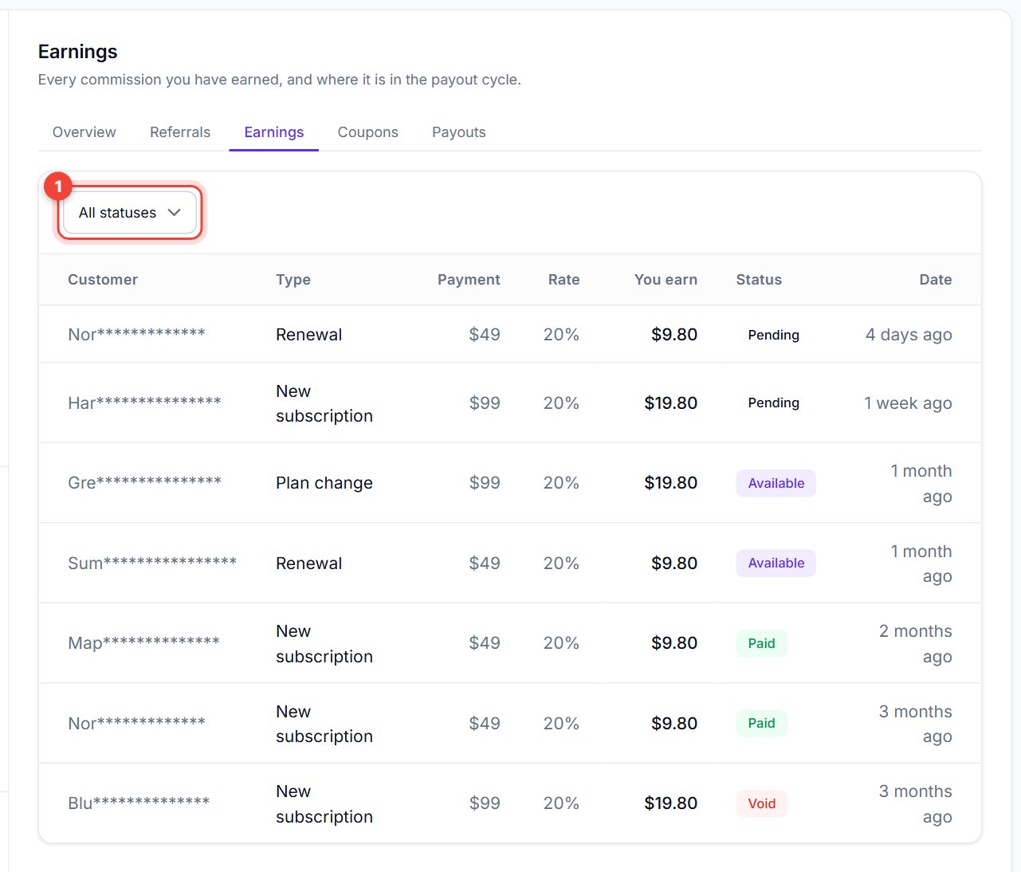Click the Pending status for the 1 week ago row
The height and width of the screenshot is (872, 1021).
tap(773, 403)
